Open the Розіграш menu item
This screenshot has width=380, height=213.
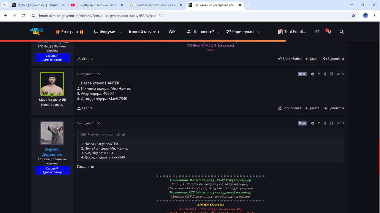(x=70, y=32)
